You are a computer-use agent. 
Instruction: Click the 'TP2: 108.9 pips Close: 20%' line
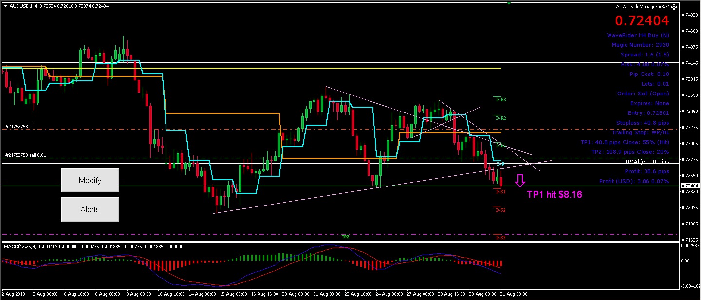point(631,152)
